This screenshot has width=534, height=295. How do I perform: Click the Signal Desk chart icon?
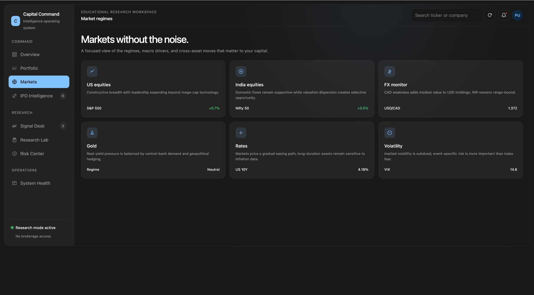click(14, 126)
